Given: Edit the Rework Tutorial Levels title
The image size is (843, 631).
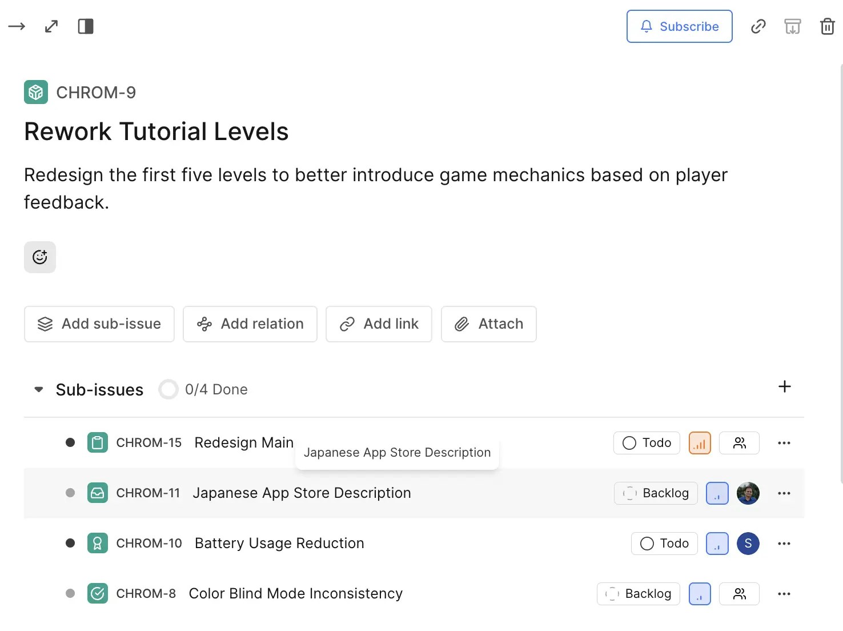Looking at the screenshot, I should click(x=156, y=131).
